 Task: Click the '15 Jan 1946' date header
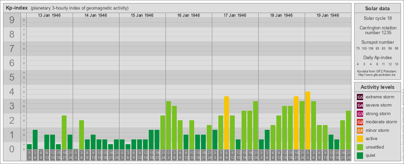click(142, 15)
